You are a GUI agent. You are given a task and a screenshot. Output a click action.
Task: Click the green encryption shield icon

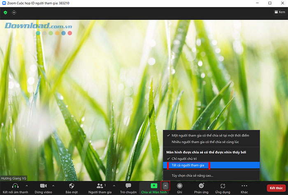point(5,12)
